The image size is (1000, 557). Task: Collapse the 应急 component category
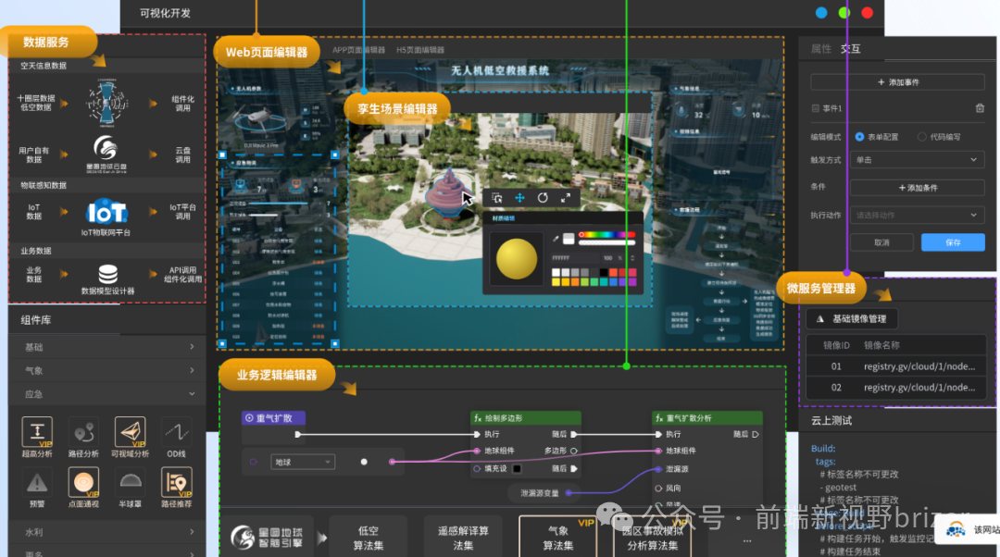[107, 394]
